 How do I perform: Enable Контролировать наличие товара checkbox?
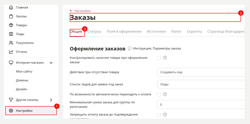(159, 58)
